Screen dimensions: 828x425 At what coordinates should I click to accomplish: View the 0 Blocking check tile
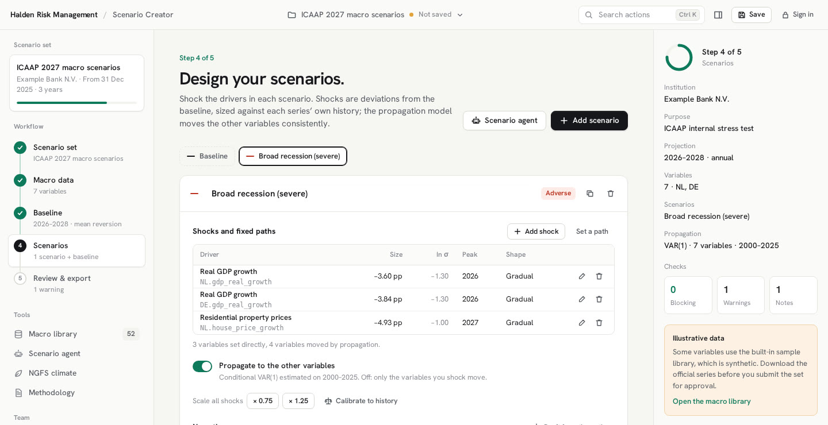pyautogui.click(x=688, y=295)
